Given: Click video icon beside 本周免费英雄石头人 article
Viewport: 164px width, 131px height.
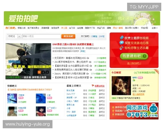Looking at the screenshot, I should click(90, 70).
